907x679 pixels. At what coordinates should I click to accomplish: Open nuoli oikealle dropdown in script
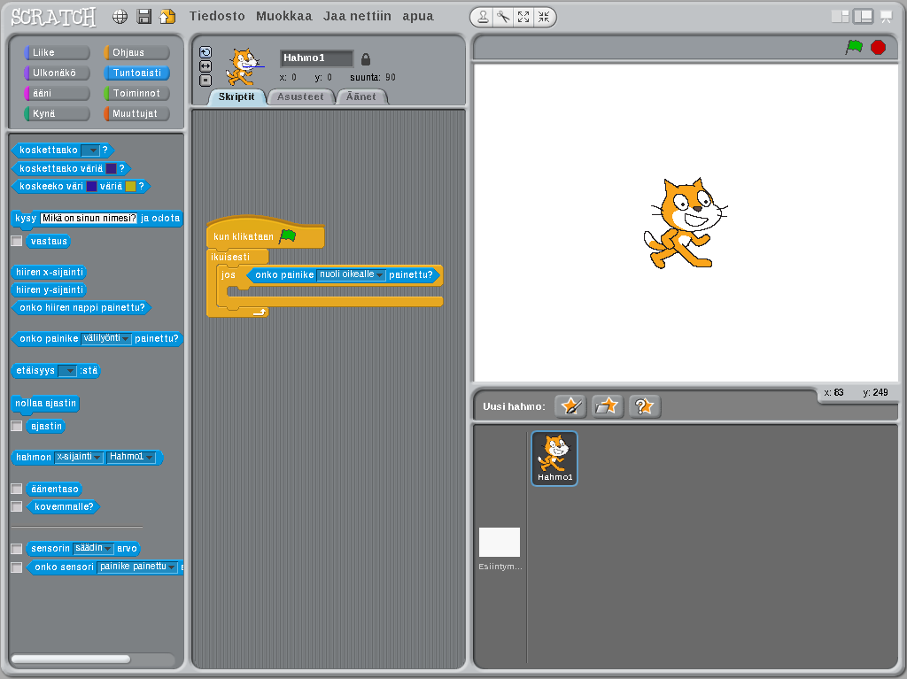(x=351, y=274)
